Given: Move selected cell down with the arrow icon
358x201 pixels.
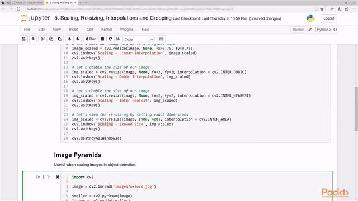Looking at the screenshot, I should (x=78, y=39).
